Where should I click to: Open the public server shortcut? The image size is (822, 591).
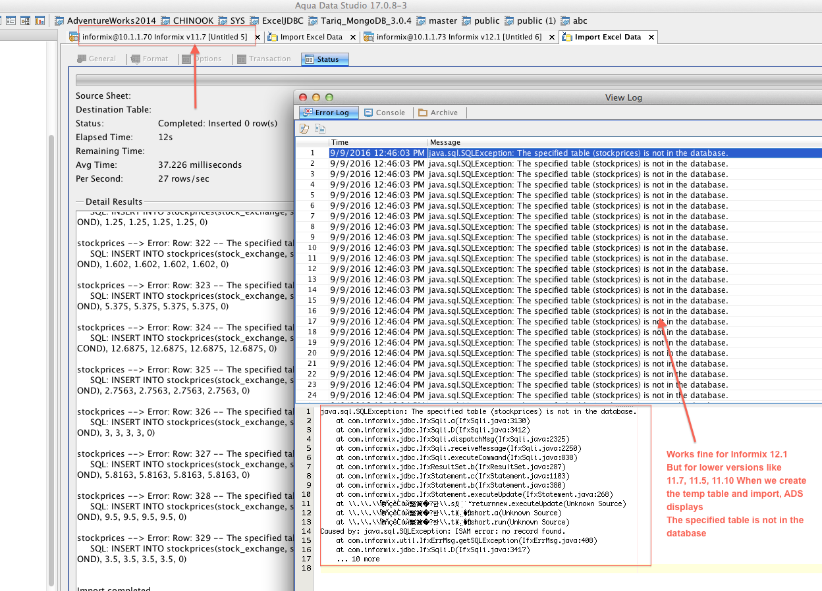point(480,20)
